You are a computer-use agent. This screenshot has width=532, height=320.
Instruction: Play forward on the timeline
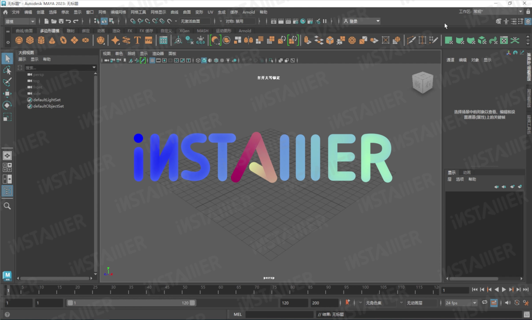(x=504, y=289)
